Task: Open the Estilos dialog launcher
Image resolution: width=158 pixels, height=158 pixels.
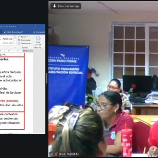Action: (16, 47)
